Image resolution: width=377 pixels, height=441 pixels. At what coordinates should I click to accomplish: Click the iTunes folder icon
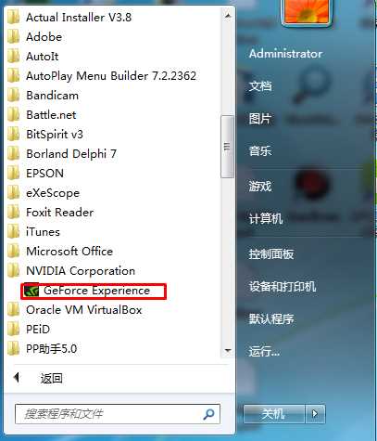pos(13,232)
